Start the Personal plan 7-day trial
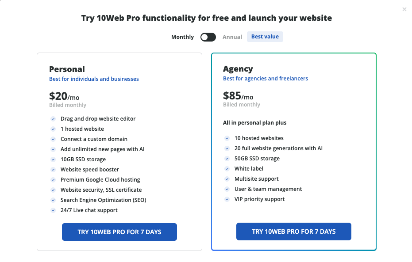 119,232
